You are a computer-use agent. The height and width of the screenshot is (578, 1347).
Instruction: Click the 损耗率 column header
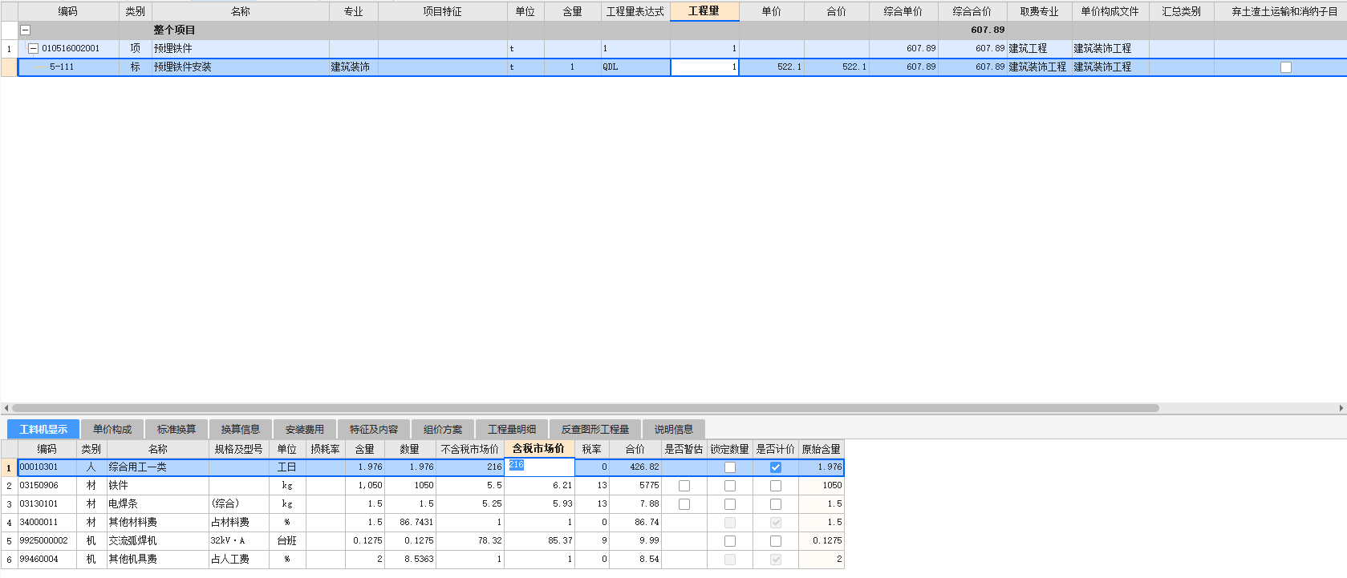point(325,449)
